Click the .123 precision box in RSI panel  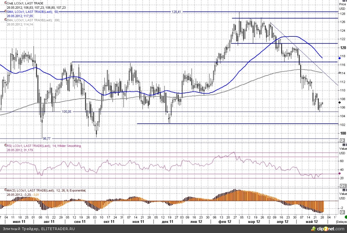(x=343, y=186)
